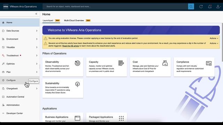Click the Plan sidebar icon

pyautogui.click(x=3, y=72)
